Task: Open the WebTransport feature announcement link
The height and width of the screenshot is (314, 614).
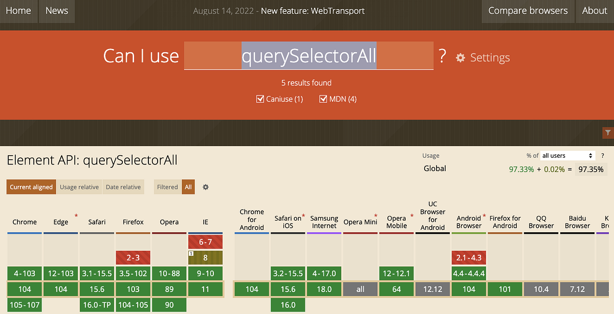Action: (x=313, y=10)
